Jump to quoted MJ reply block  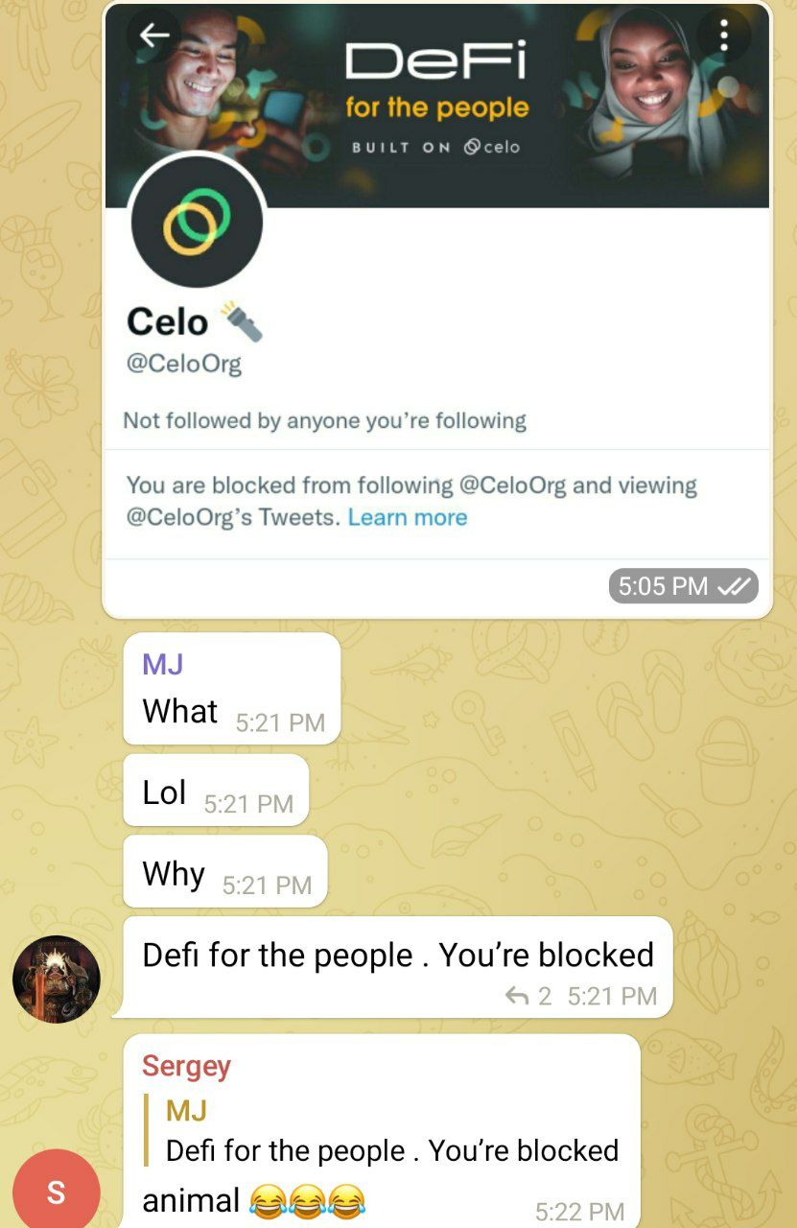pos(382,1131)
